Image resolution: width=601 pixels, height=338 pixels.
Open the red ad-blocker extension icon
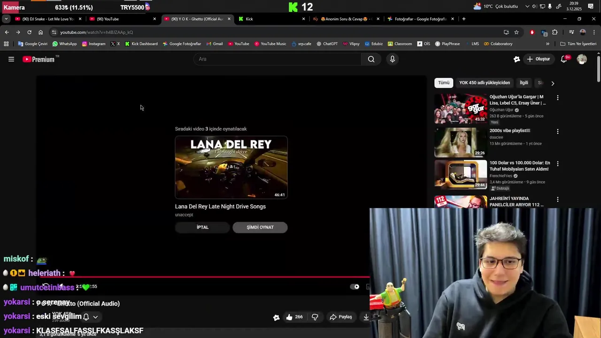point(532,32)
